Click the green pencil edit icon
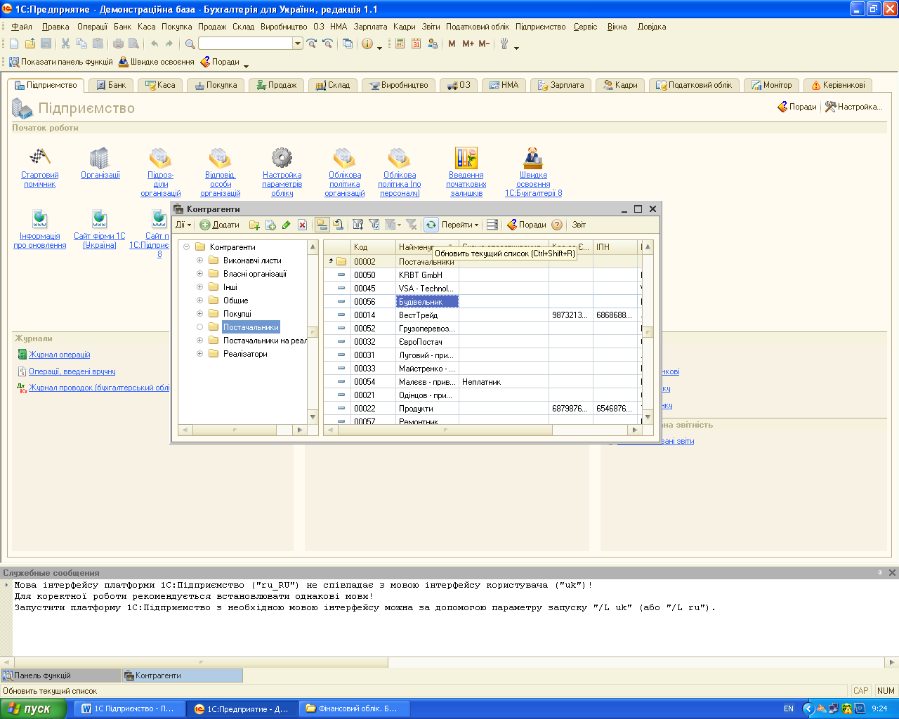Viewport: 899px width, 719px height. tap(286, 225)
